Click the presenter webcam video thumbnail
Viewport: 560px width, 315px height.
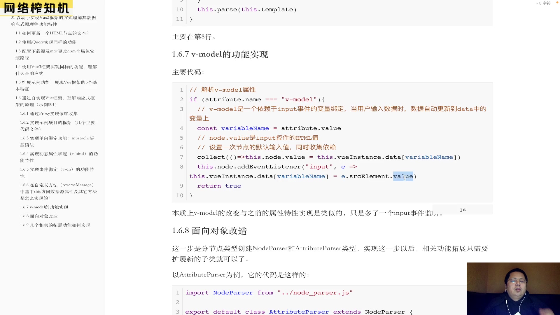tap(513, 288)
